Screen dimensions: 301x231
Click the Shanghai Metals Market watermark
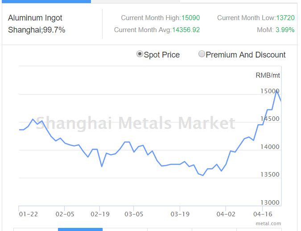click(x=135, y=123)
